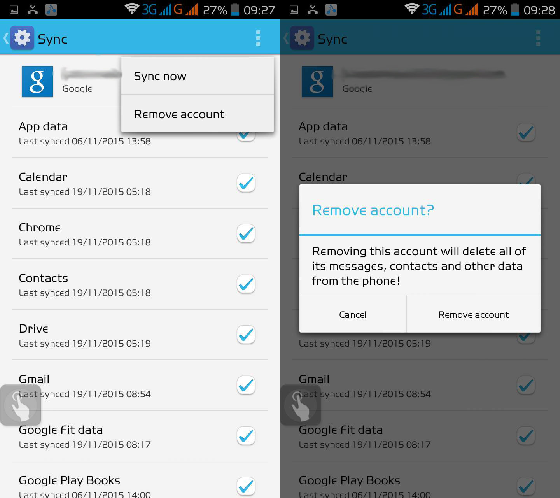The width and height of the screenshot is (560, 498).
Task: Tap the Wi-Fi status icon in right status bar
Action: tap(412, 9)
